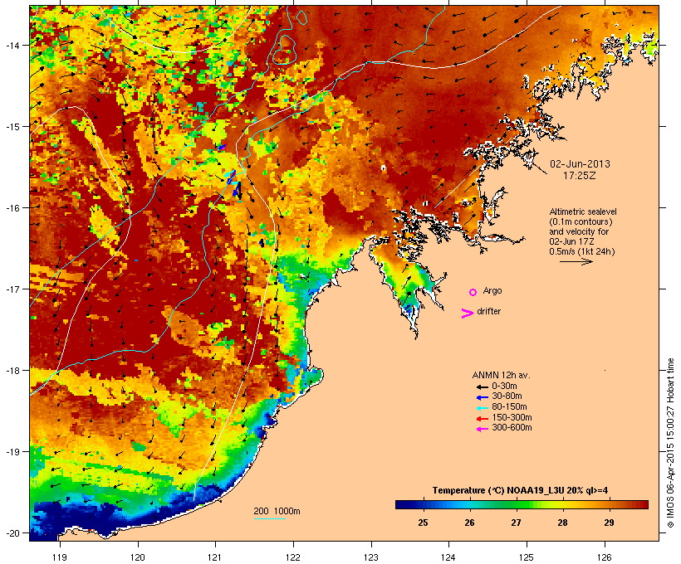This screenshot has height=564, width=681.
Task: Click the IMOS copyright timestamp text
Action: coord(670,443)
